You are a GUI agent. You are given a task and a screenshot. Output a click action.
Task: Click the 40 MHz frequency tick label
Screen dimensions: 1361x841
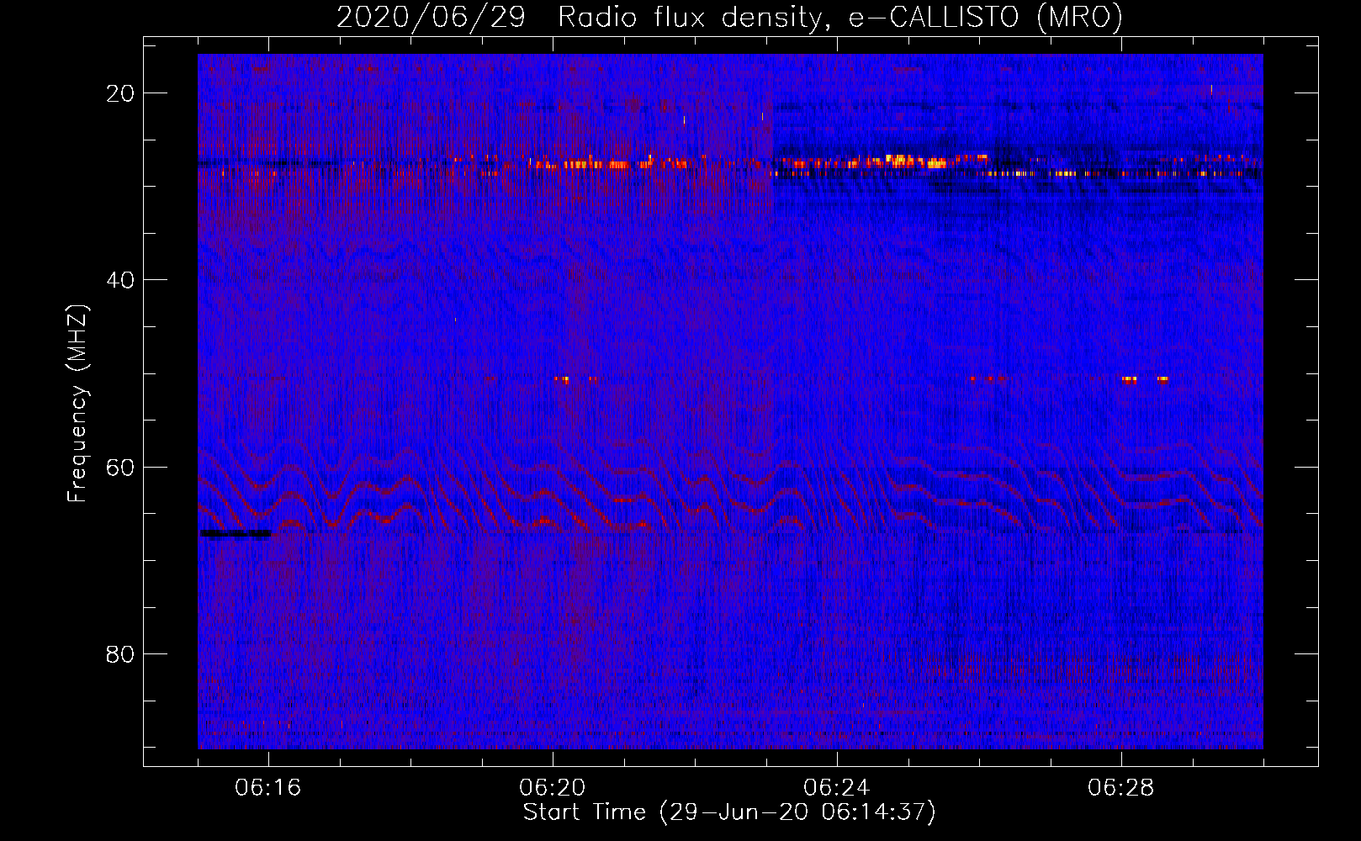point(120,280)
